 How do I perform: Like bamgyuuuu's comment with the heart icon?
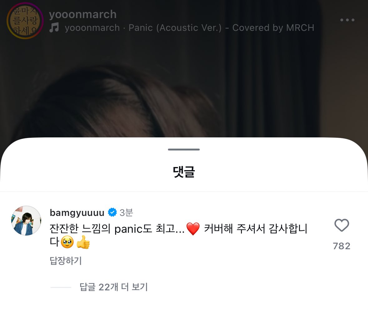342,225
